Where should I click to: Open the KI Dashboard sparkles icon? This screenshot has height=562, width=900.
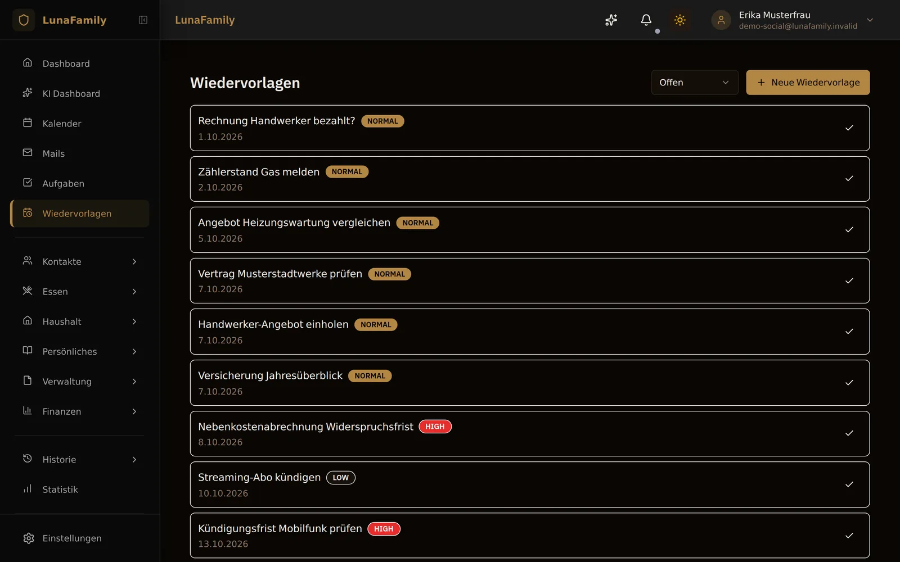(x=28, y=93)
